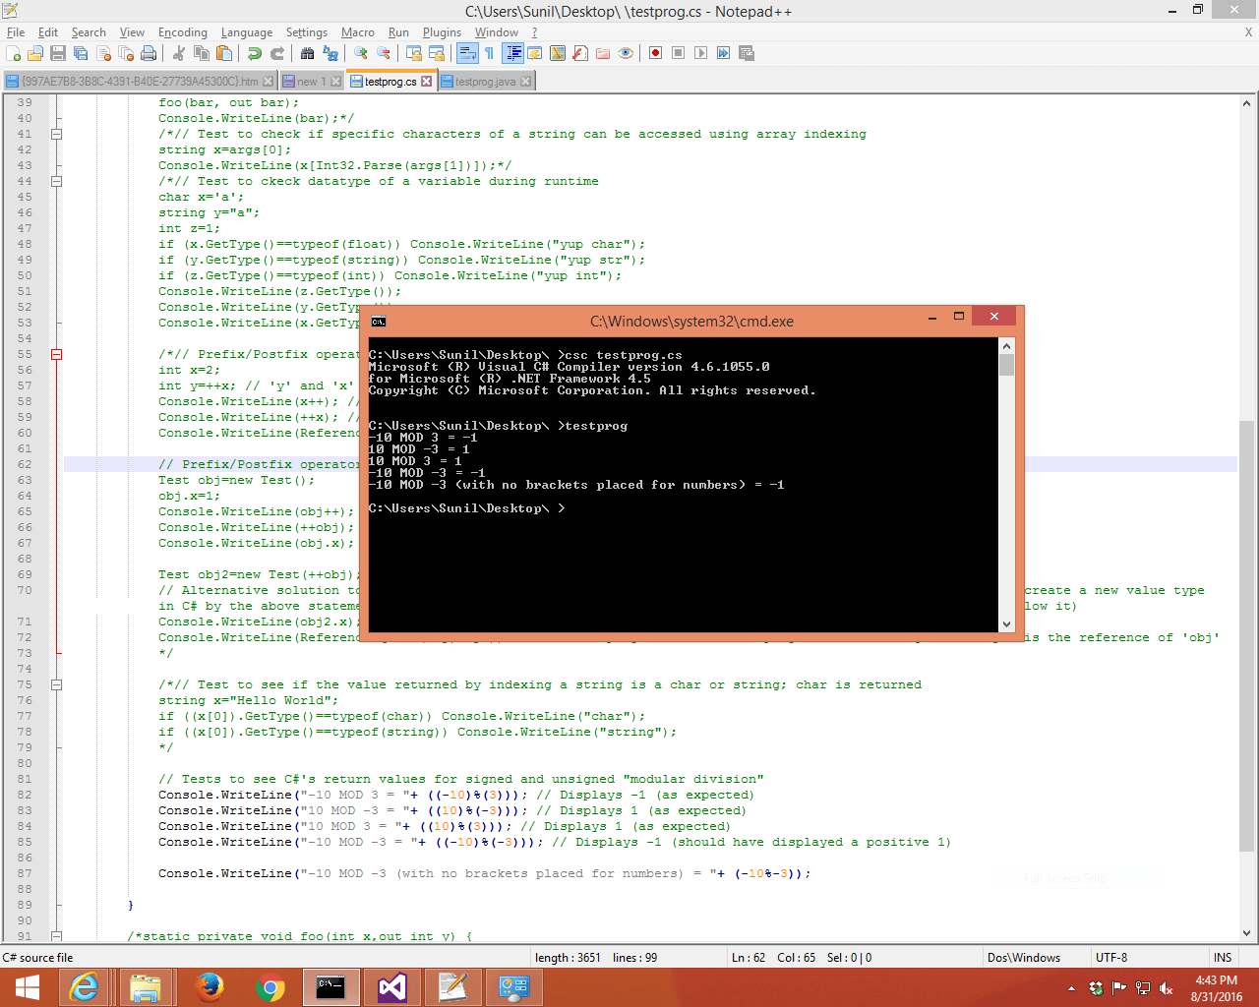This screenshot has height=1007, width=1259.
Task: Start macro recording with the red record icon
Action: point(655,53)
